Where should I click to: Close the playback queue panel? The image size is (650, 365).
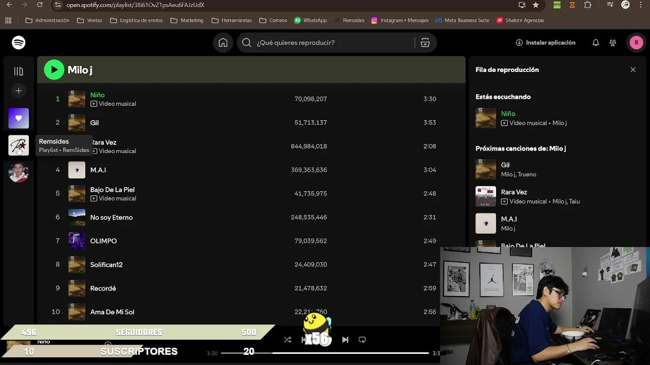[x=633, y=69]
